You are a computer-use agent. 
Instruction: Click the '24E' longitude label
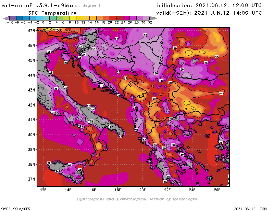point(192,190)
